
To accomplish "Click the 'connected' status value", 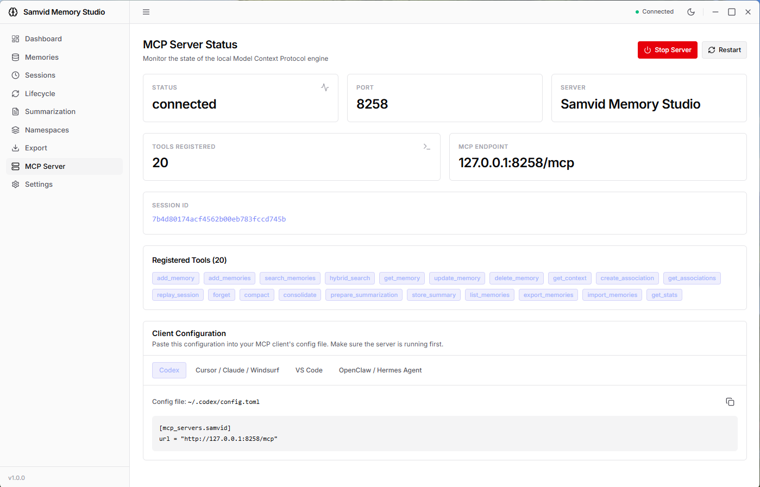I will [184, 104].
